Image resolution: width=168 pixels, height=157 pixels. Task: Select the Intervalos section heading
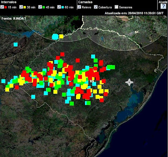click(x=8, y=2)
